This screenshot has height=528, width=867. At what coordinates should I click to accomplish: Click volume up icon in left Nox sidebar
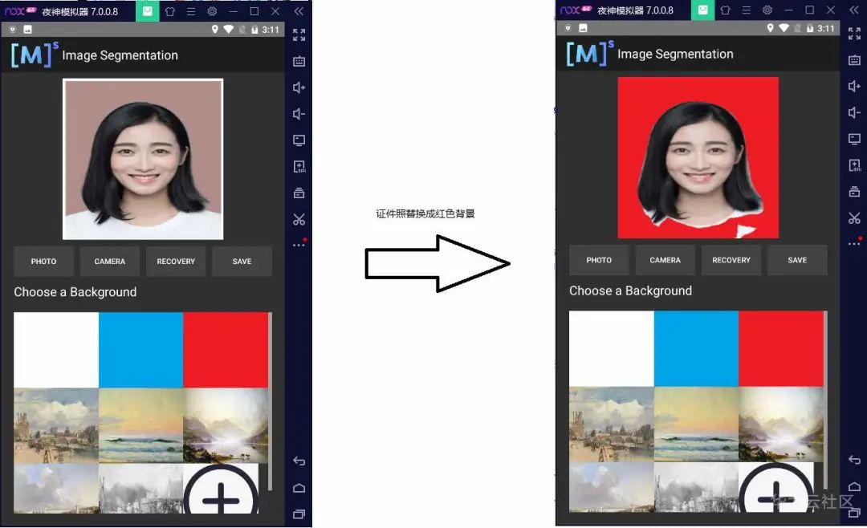click(299, 87)
